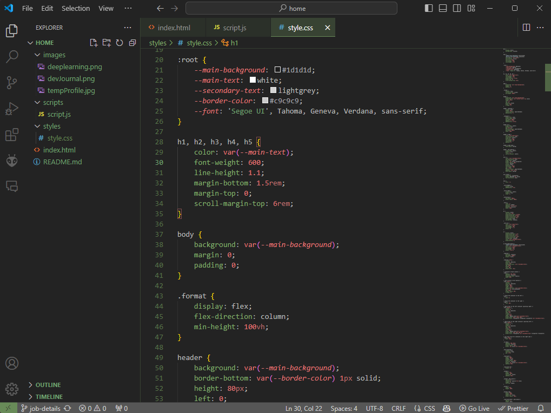This screenshot has width=551, height=413.
Task: Click the New Folder icon in Explorer
Action: tap(107, 43)
